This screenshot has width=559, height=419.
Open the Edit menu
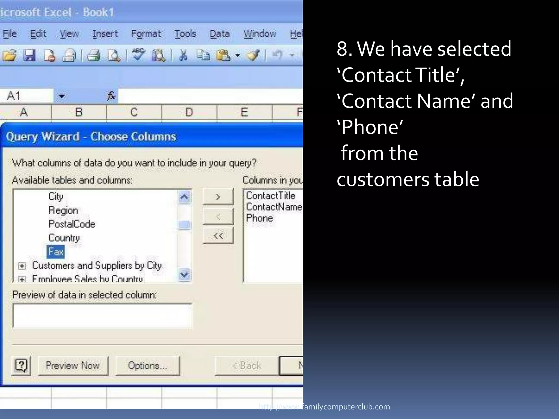point(38,34)
